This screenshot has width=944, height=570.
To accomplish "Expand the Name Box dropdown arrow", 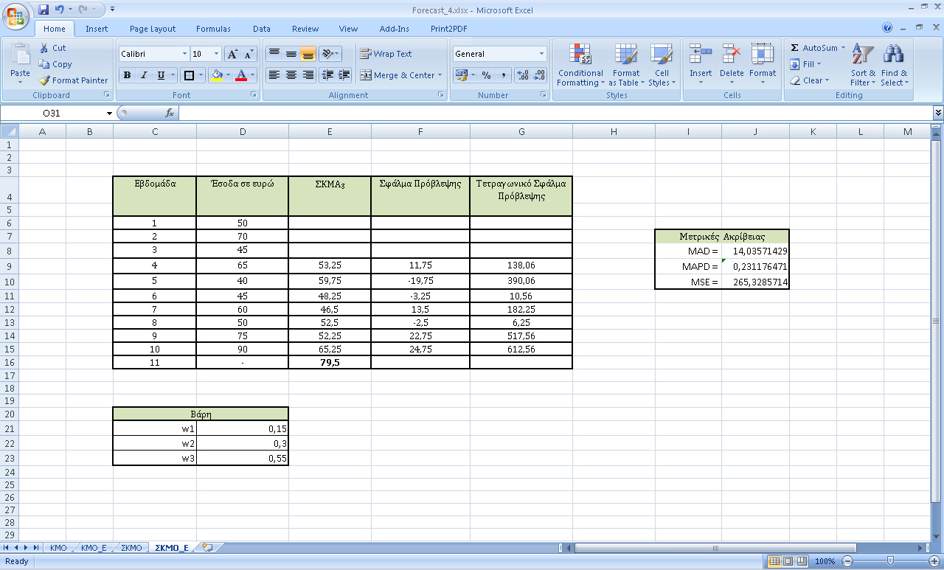I will coord(109,113).
